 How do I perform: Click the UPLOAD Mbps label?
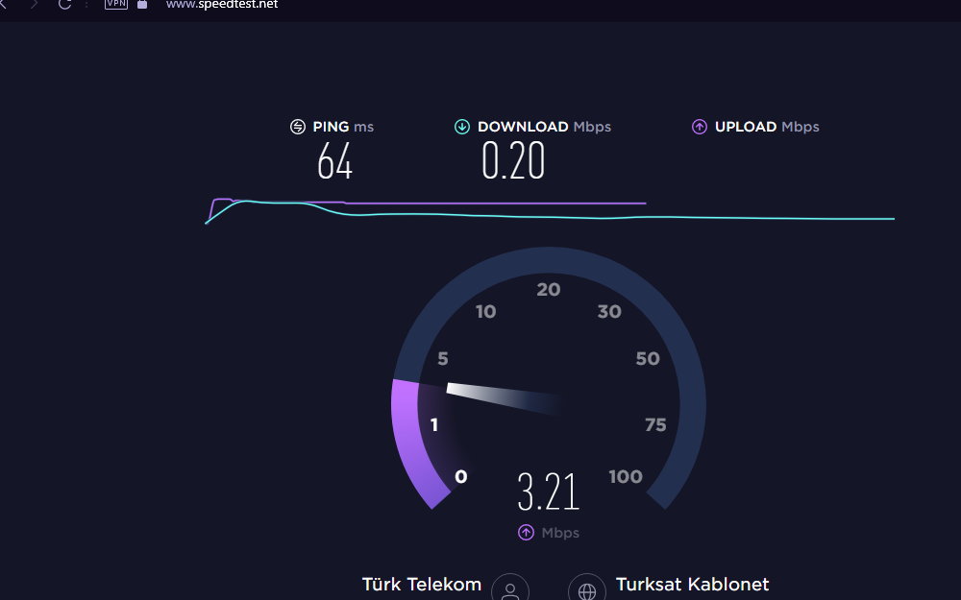pyautogui.click(x=767, y=127)
